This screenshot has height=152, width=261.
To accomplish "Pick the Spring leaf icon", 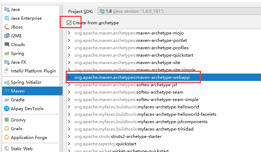I will [7, 53].
